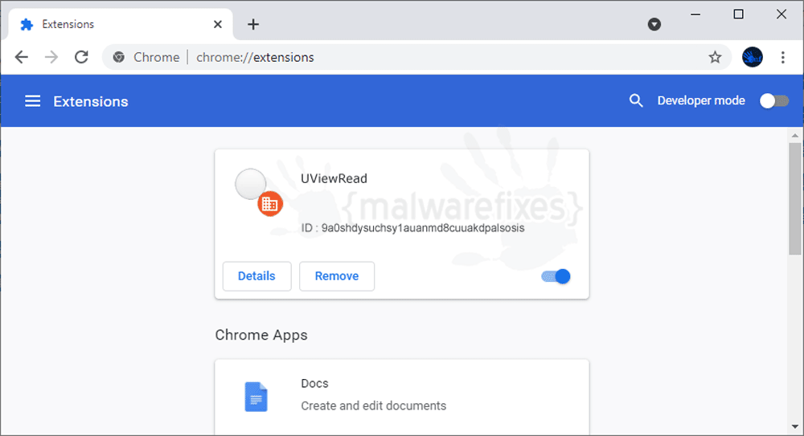Bookmark this page with the star icon
Screen dimensions: 804x436
click(715, 57)
